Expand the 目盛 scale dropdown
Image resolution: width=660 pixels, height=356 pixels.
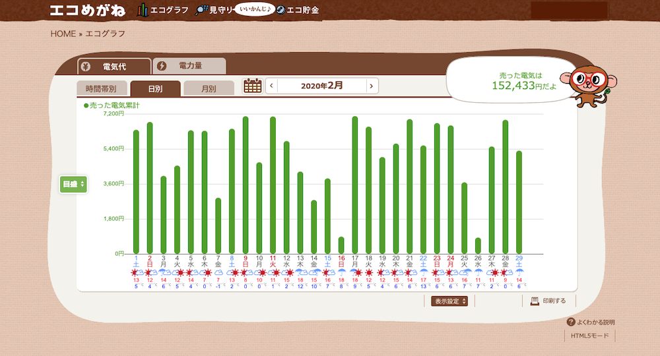73,184
